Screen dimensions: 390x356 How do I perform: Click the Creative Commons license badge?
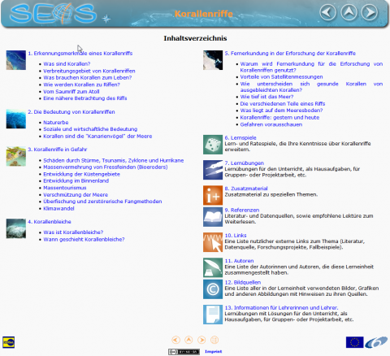tap(184, 352)
